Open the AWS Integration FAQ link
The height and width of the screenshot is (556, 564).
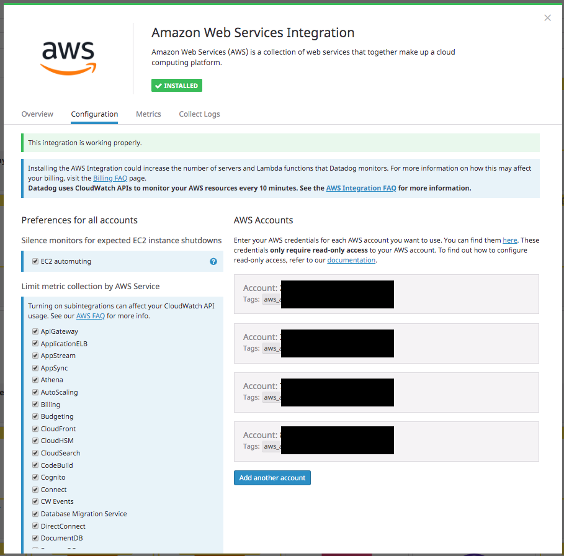[x=360, y=188]
